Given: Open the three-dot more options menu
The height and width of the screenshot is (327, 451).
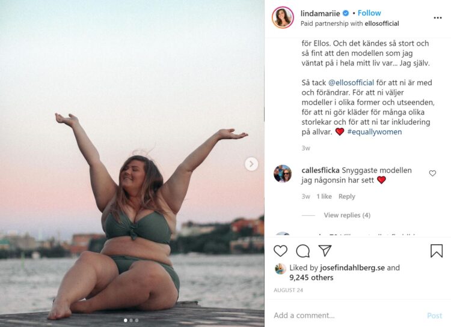Looking at the screenshot, I should tap(437, 18).
